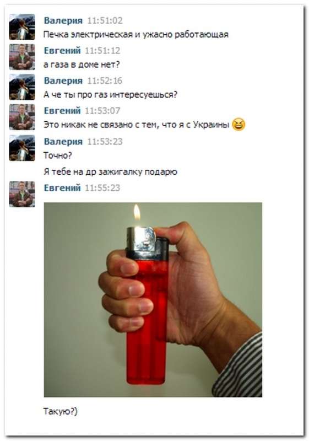Screen dimensions: 309x441
Task: Click the name Евгений at 11:51:12
Action: (x=62, y=51)
